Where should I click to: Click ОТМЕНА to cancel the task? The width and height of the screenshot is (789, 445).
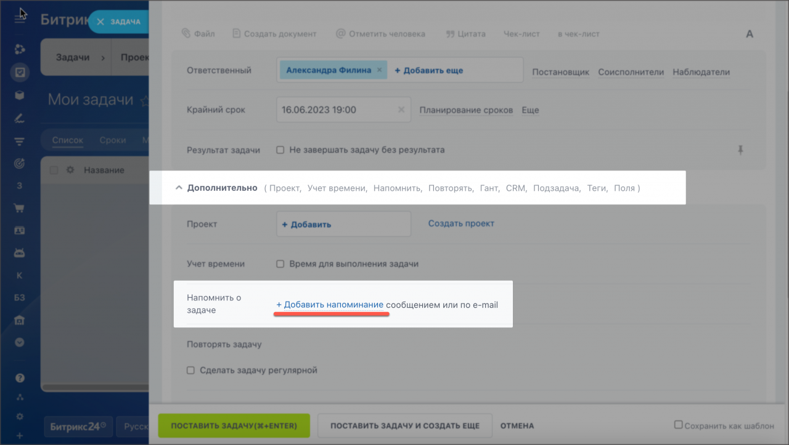[x=517, y=425]
